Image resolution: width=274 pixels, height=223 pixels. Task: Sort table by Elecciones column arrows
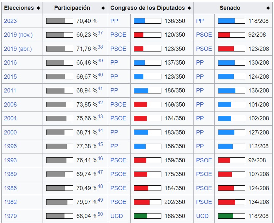point(38,8)
